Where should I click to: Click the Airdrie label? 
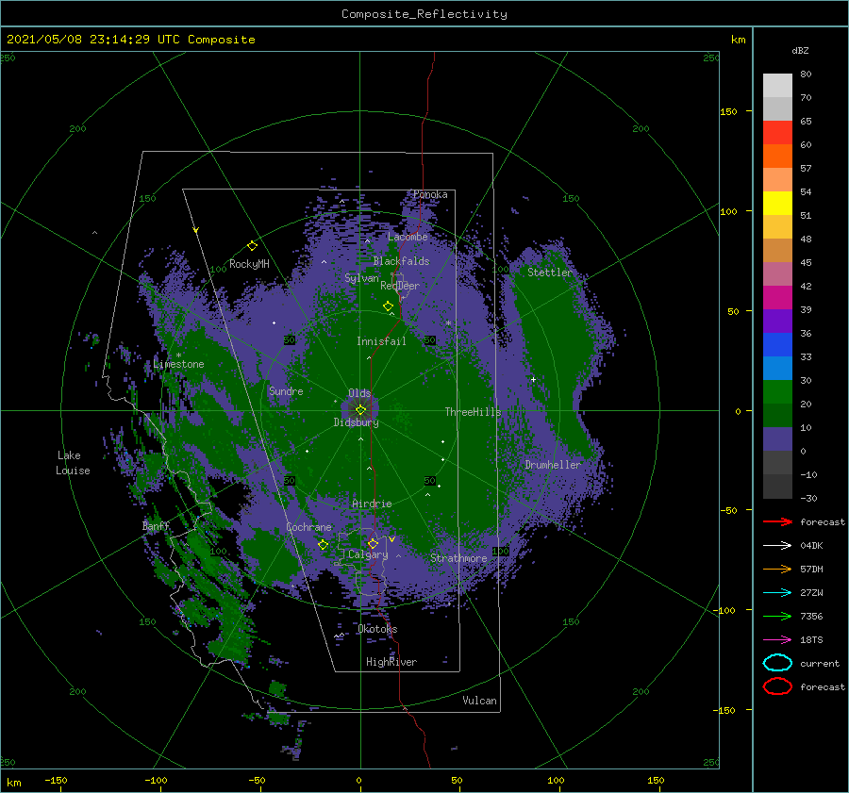click(x=372, y=504)
